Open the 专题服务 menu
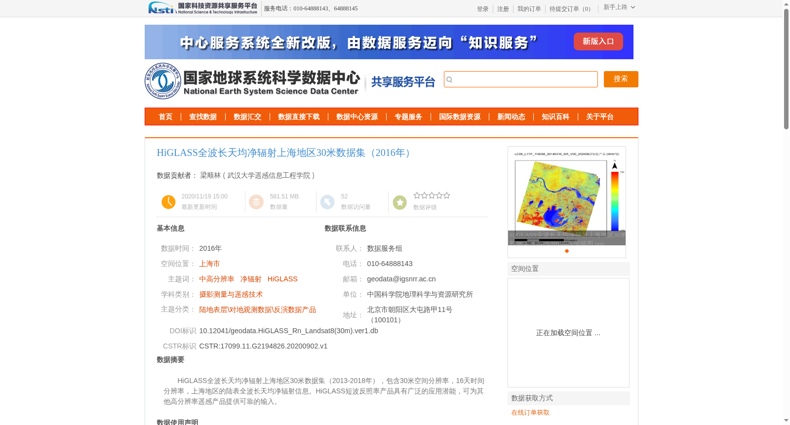 [408, 117]
